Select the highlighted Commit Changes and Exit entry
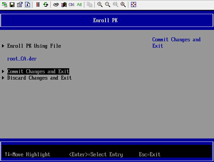Screen dimensions: 214x162 [x=38, y=72]
